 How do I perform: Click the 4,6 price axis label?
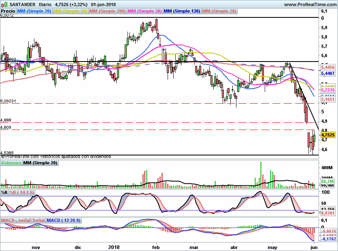tap(324, 149)
